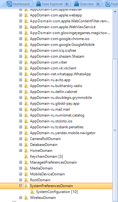This screenshot has width=118, height=202.
Task: Click the vertical scrollbar thumb
Action: click(115, 130)
